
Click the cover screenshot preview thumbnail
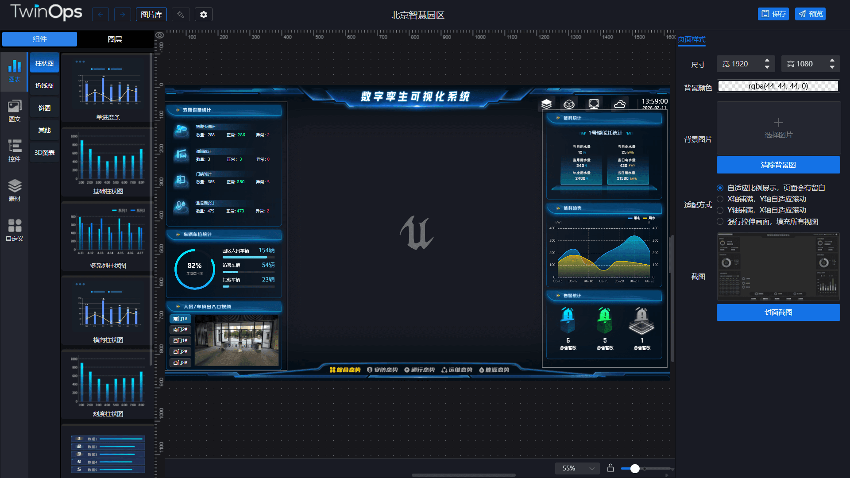pyautogui.click(x=778, y=267)
